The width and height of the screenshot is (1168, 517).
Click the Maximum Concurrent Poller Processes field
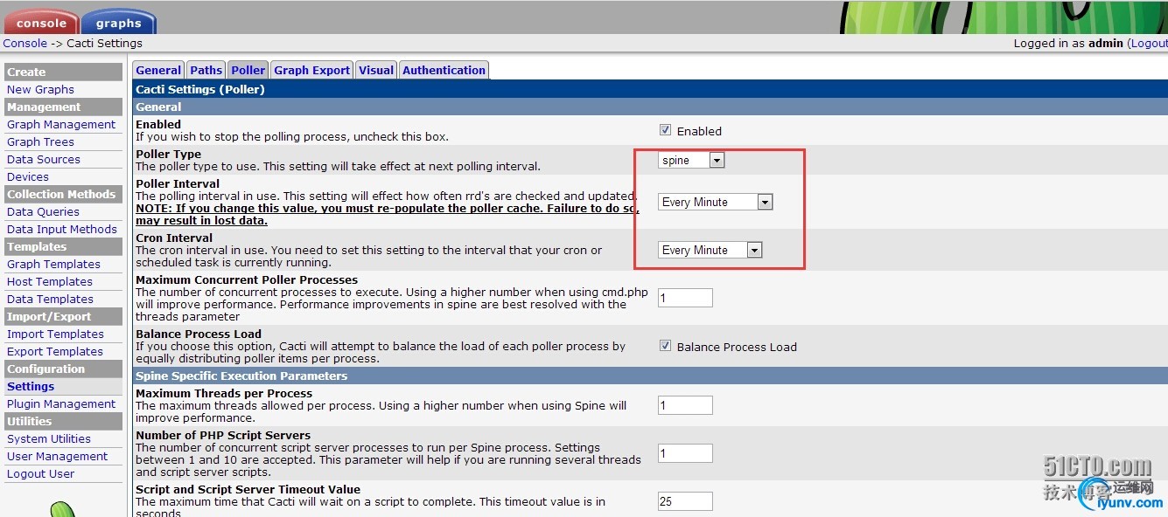(x=685, y=298)
